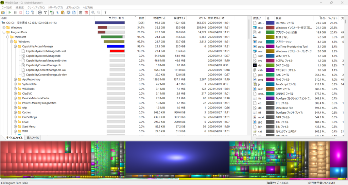Open the circular search magnifier tool
Screen dimensions: 348x185
coord(40,13)
